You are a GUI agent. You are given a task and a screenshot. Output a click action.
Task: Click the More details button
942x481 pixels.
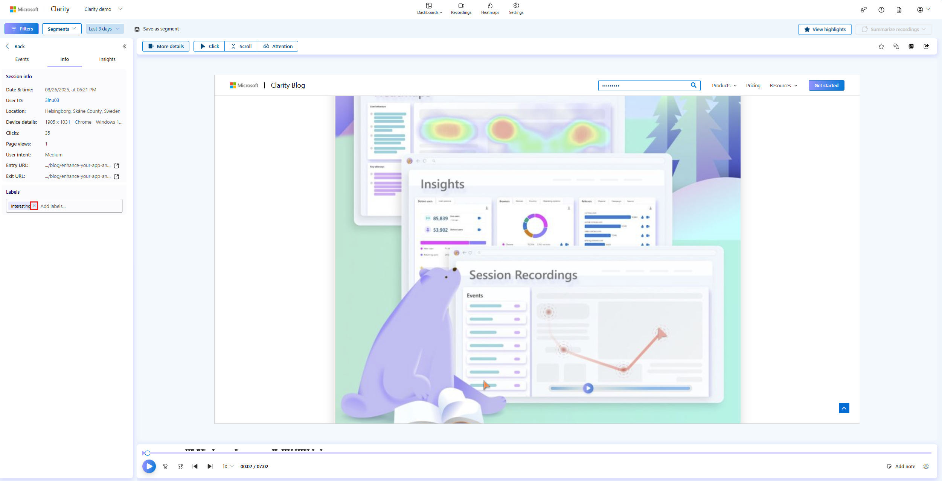tap(166, 46)
